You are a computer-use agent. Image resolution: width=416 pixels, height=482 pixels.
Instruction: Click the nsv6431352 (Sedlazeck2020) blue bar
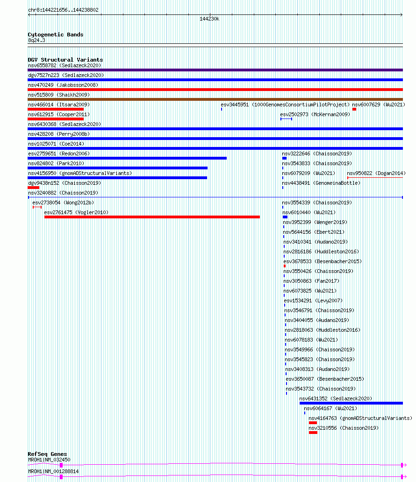point(351,403)
